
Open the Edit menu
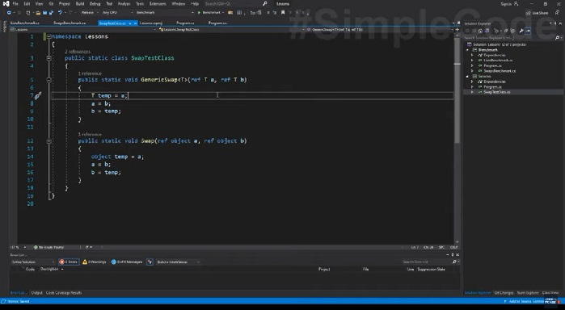(x=27, y=3)
